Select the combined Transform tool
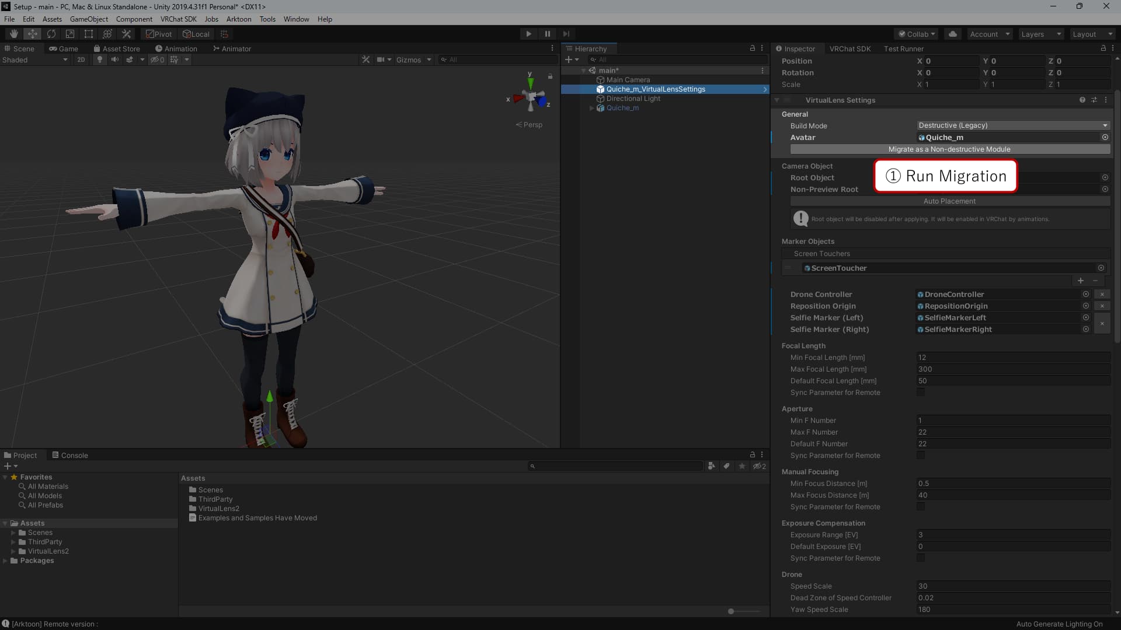Image resolution: width=1121 pixels, height=630 pixels. (107, 34)
